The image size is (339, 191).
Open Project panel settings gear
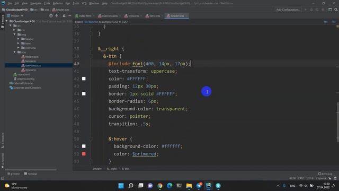[x=64, y=16]
